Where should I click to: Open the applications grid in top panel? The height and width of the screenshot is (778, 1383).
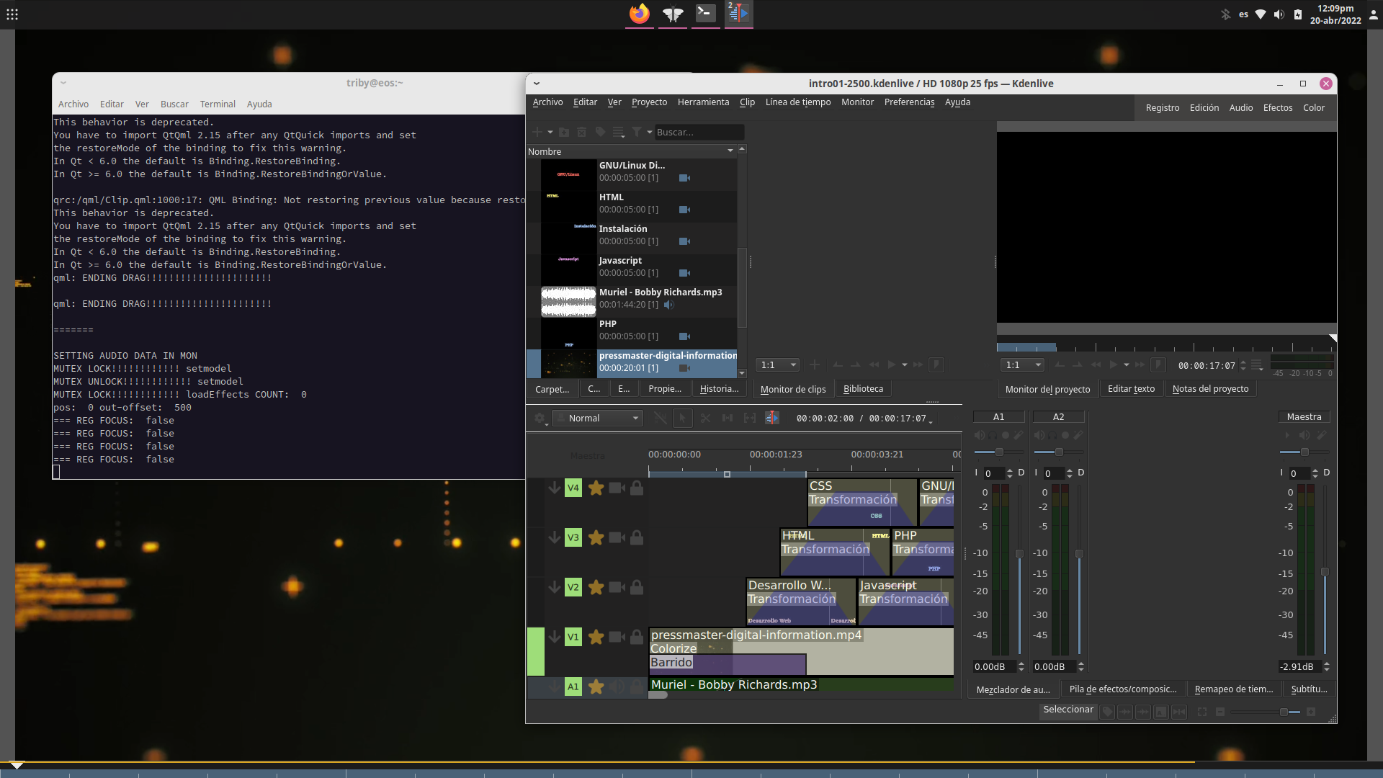point(12,14)
